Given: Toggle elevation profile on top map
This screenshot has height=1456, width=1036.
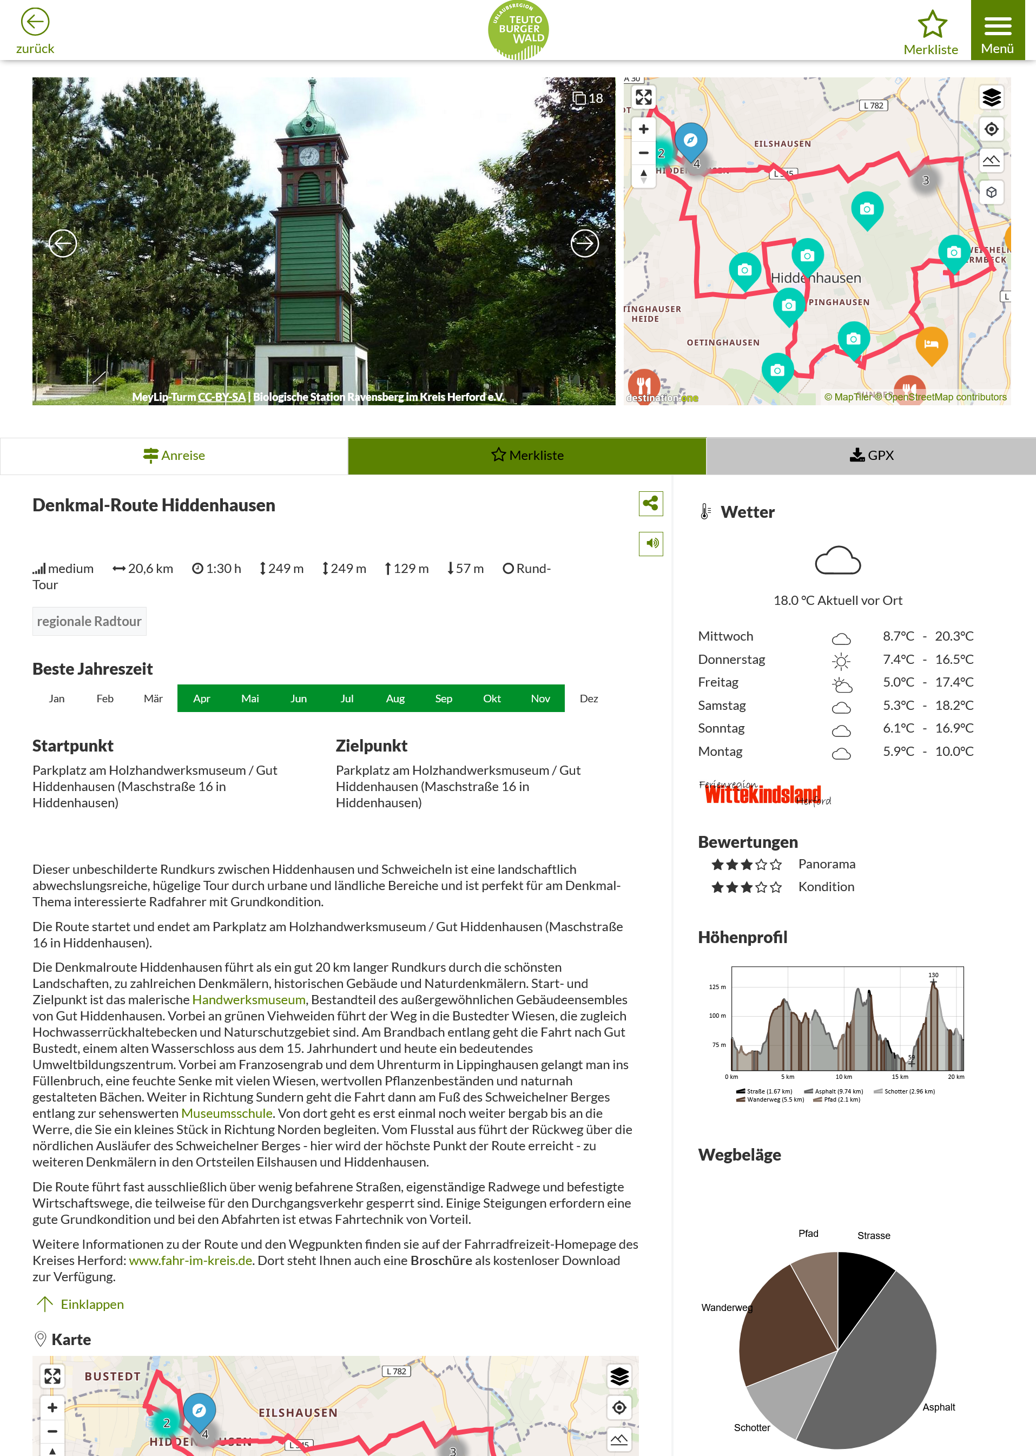Looking at the screenshot, I should (991, 161).
